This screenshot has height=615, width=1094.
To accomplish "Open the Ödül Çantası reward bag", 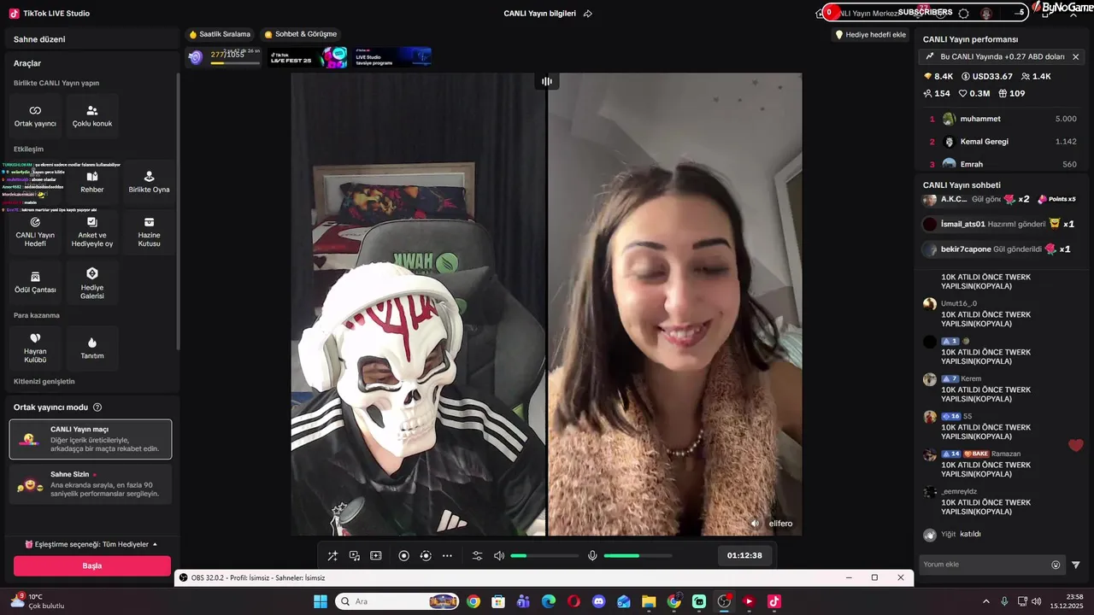I will point(35,283).
